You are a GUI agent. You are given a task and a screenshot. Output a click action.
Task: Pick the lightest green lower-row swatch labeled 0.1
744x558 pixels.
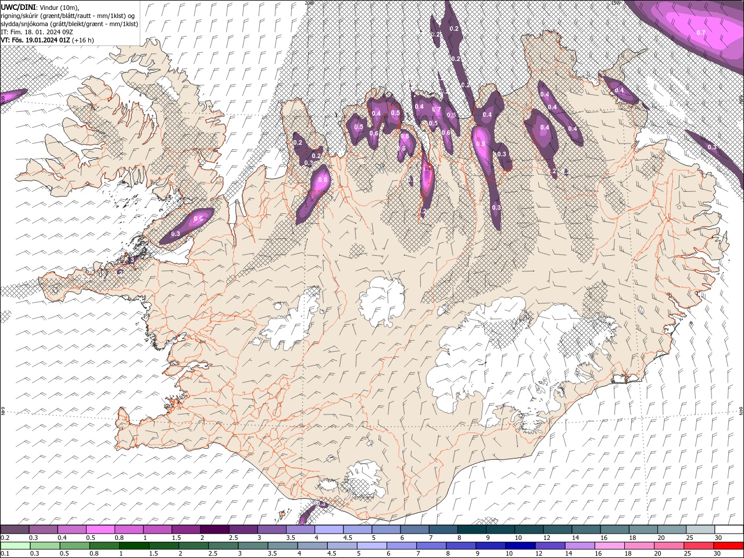[15, 546]
